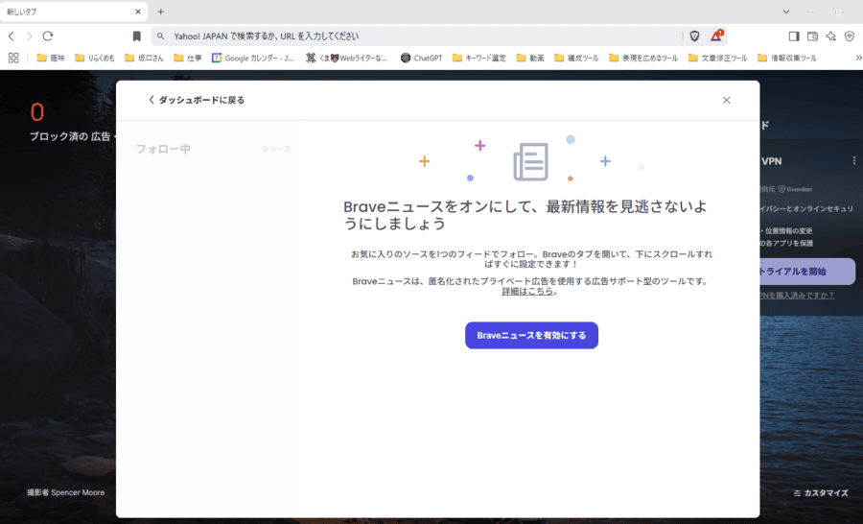Open the tab search dropdown arrow
The width and height of the screenshot is (863, 524).
tap(786, 12)
